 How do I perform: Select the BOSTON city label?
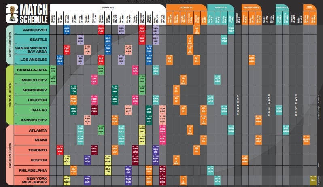(x=32, y=160)
